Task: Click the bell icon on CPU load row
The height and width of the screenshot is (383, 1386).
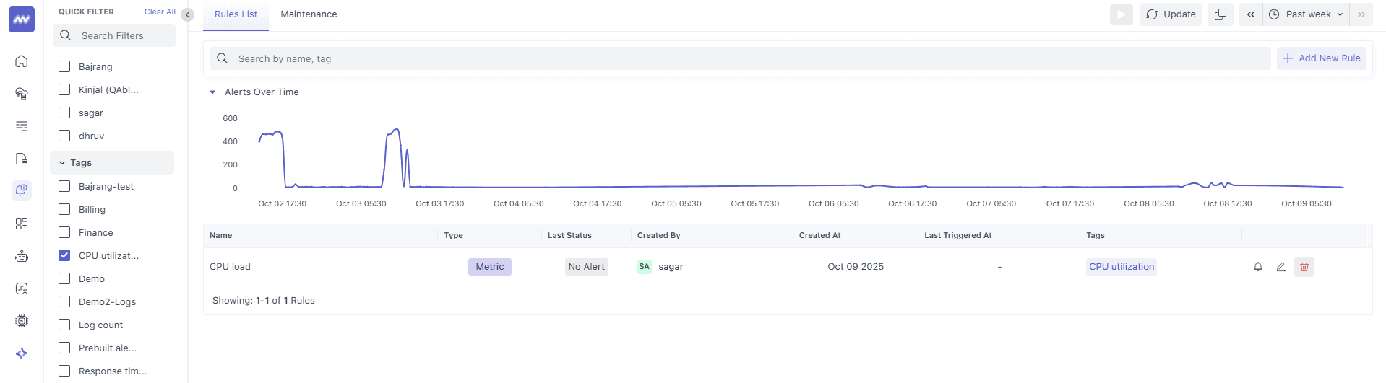Action: tap(1257, 267)
